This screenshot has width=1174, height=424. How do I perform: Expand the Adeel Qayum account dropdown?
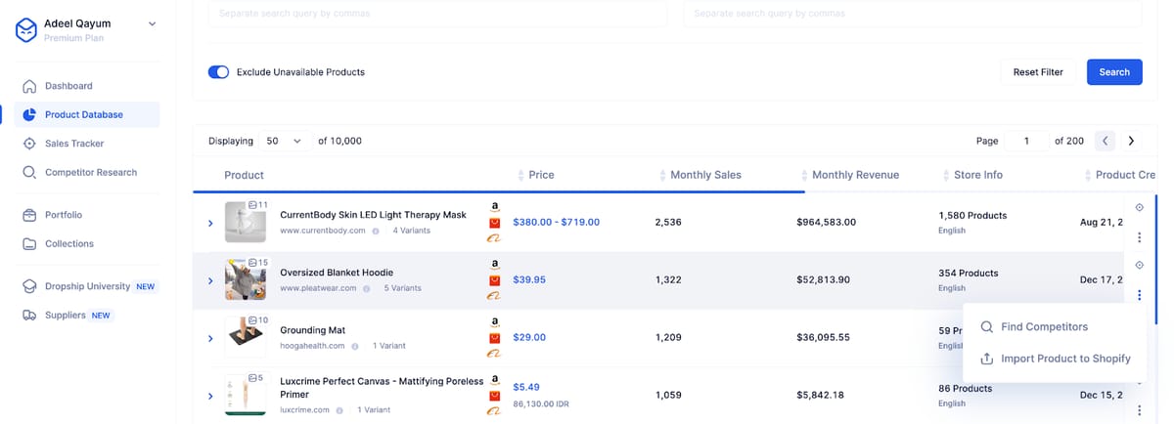152,23
